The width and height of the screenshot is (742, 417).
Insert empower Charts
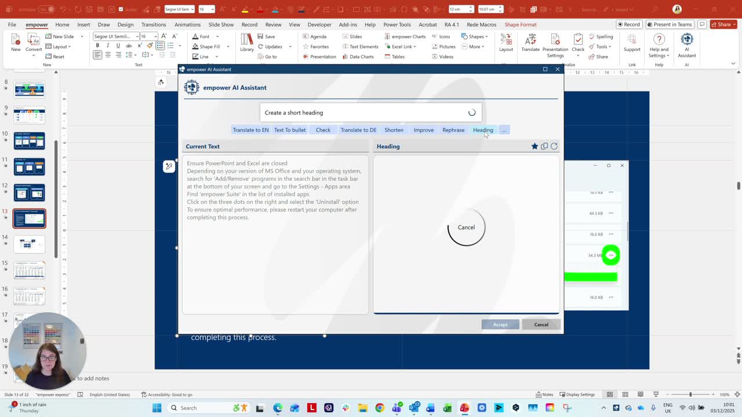tap(405, 36)
